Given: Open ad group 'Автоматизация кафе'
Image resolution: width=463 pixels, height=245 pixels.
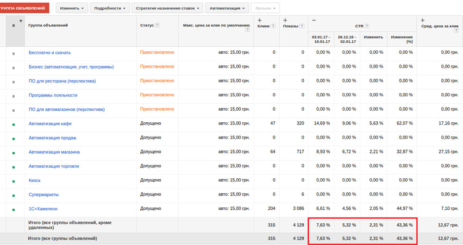Looking at the screenshot, I should pos(50,124).
